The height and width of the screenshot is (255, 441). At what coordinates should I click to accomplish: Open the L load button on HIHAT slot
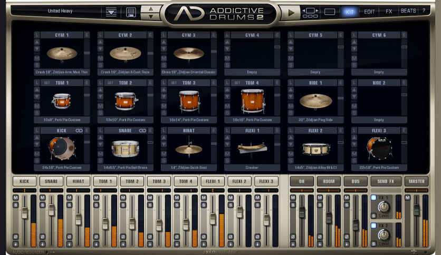[164, 131]
